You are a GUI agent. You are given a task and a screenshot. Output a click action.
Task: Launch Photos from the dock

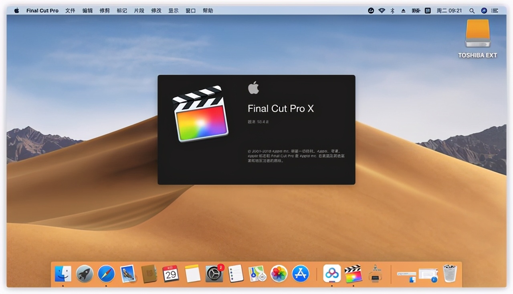pyautogui.click(x=279, y=274)
